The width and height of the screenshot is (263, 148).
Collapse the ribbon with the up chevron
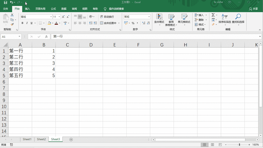[260, 30]
